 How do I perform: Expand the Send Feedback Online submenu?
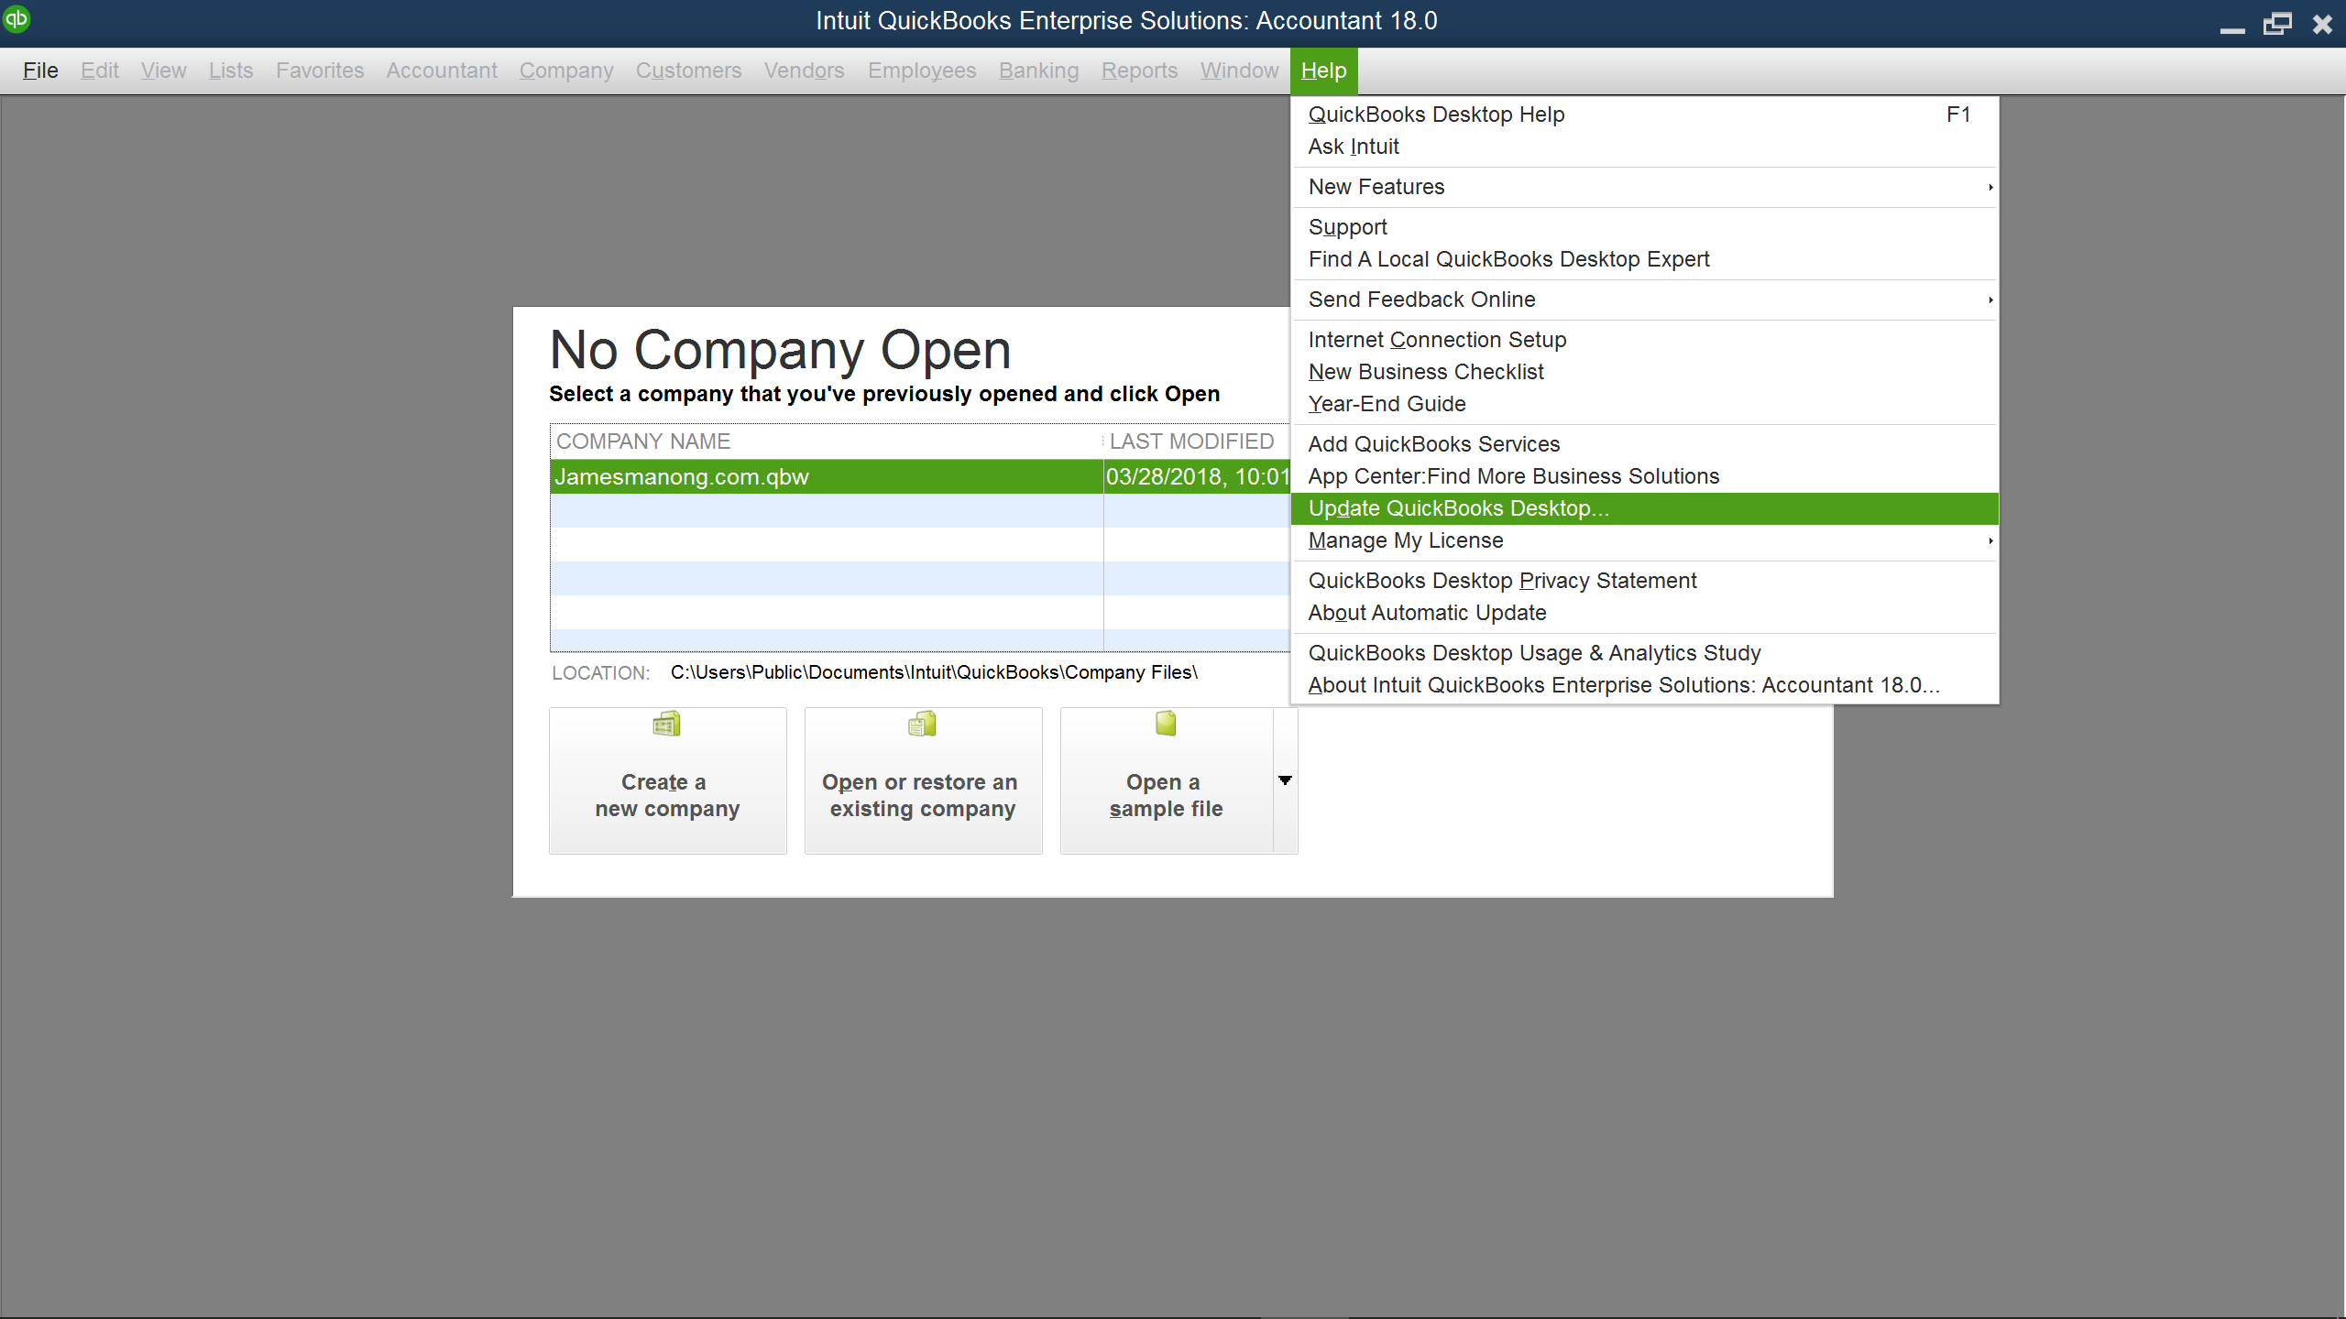tap(1989, 300)
